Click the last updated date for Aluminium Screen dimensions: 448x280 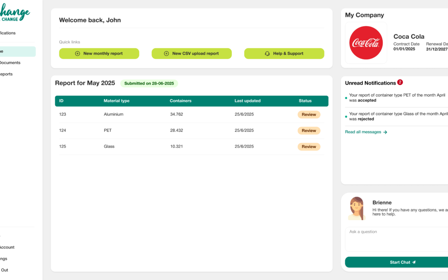244,114
